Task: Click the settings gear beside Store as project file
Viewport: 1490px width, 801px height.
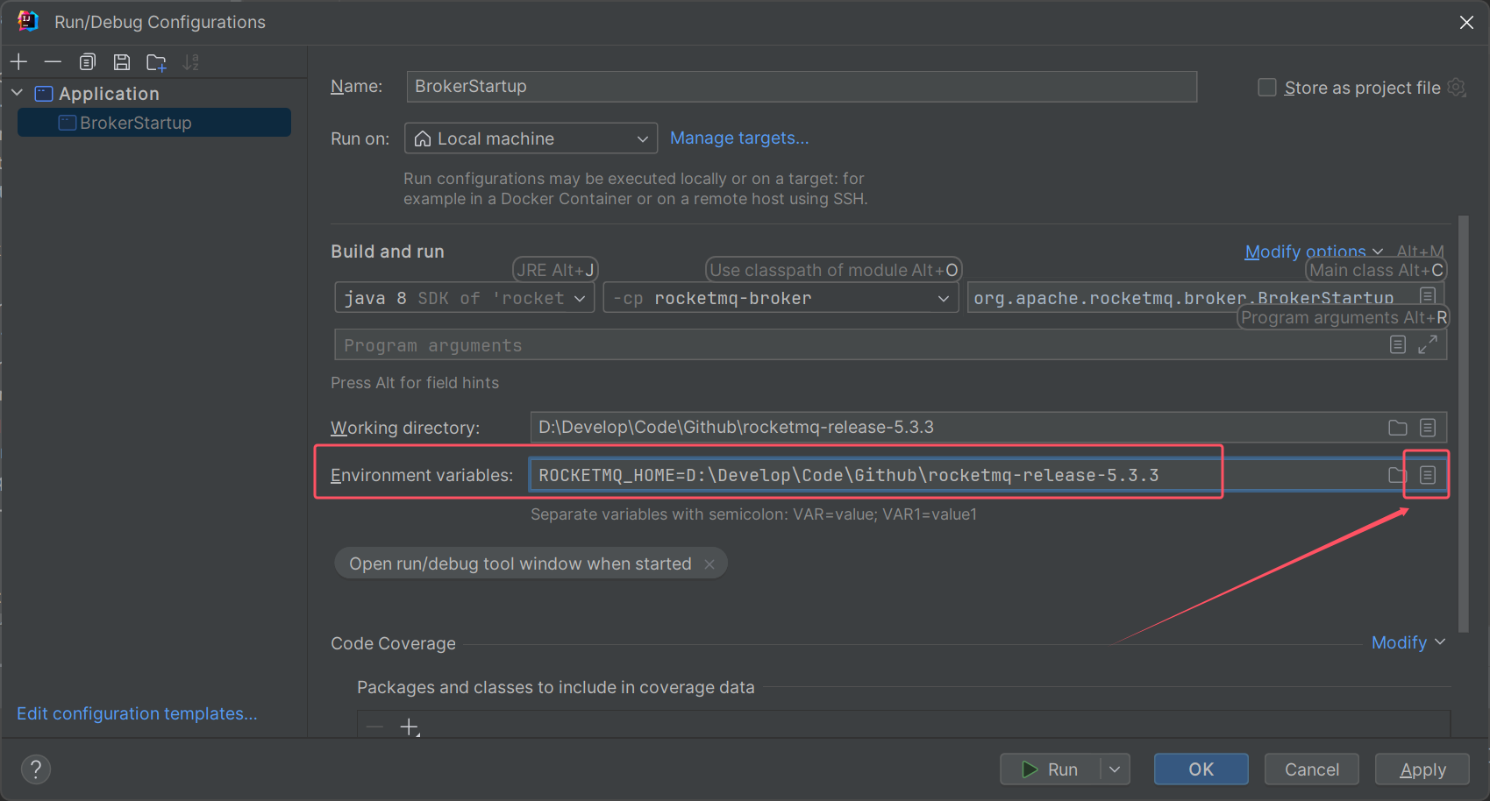Action: [1457, 88]
